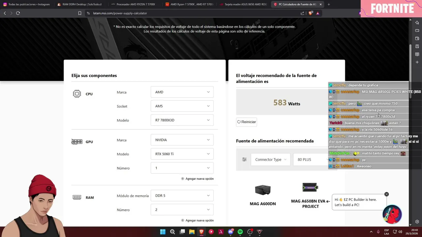Reload the page with the refresh icon

pyautogui.click(x=18, y=13)
